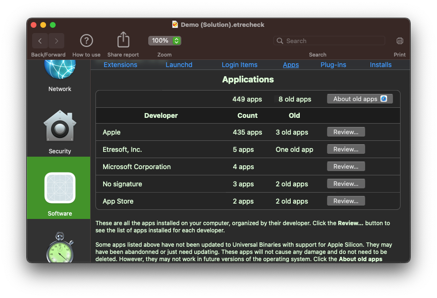This screenshot has height=298, width=437.
Task: Open the Login Items tab
Action: (239, 65)
